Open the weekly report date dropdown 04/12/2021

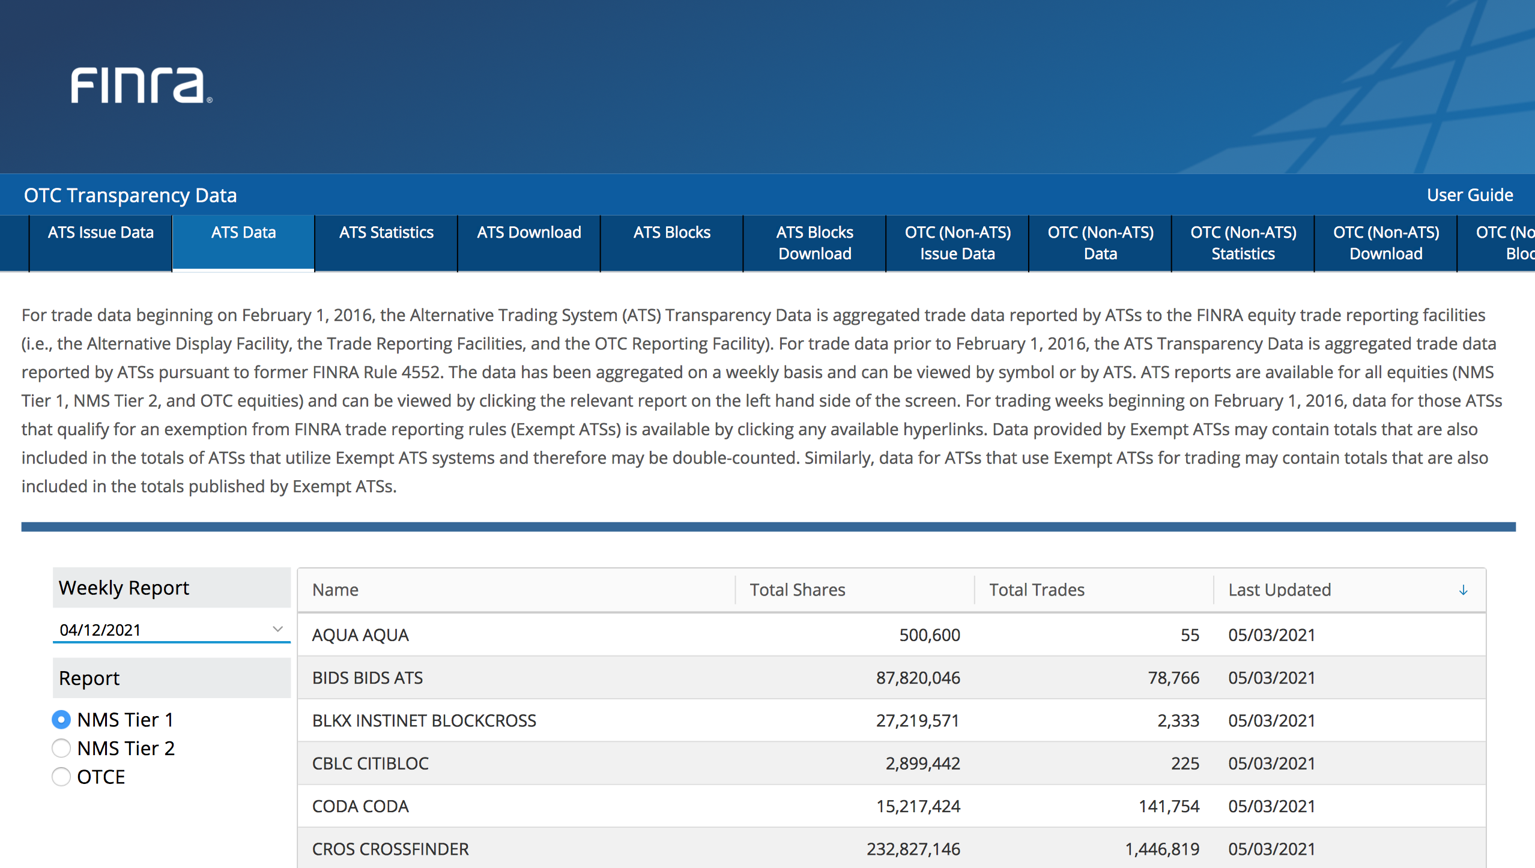(171, 630)
